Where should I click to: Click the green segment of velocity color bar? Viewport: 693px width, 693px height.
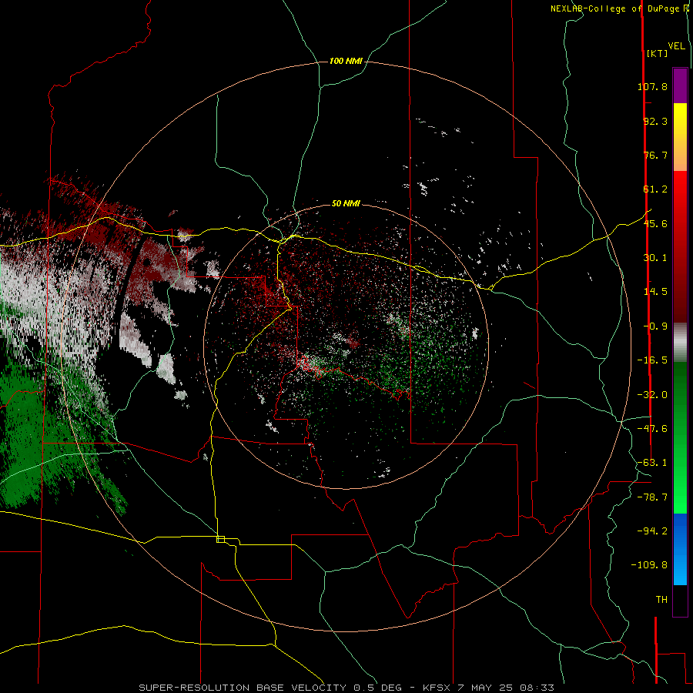coord(680,437)
